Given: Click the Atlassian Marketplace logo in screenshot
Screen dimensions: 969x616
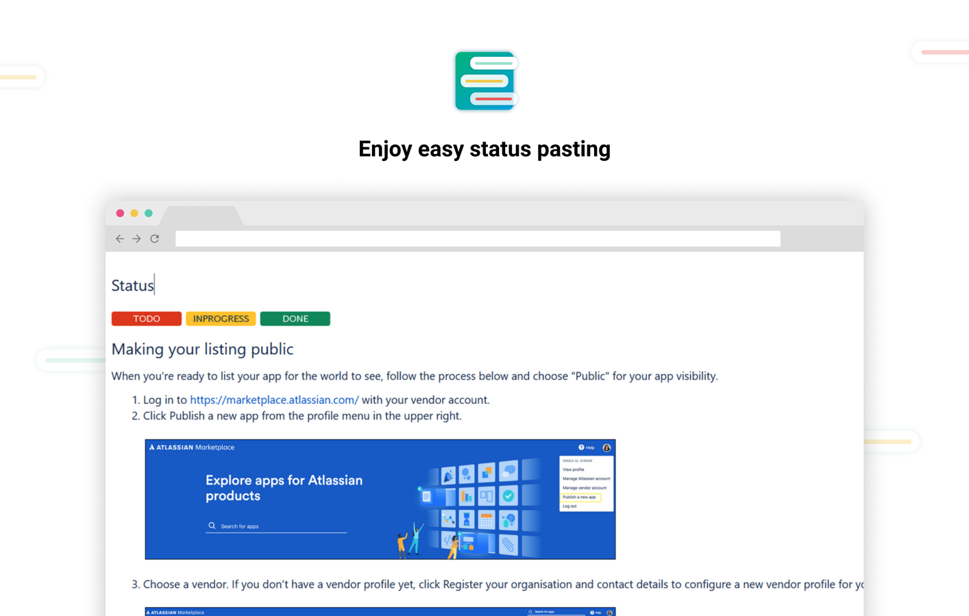Looking at the screenshot, I should tap(192, 448).
